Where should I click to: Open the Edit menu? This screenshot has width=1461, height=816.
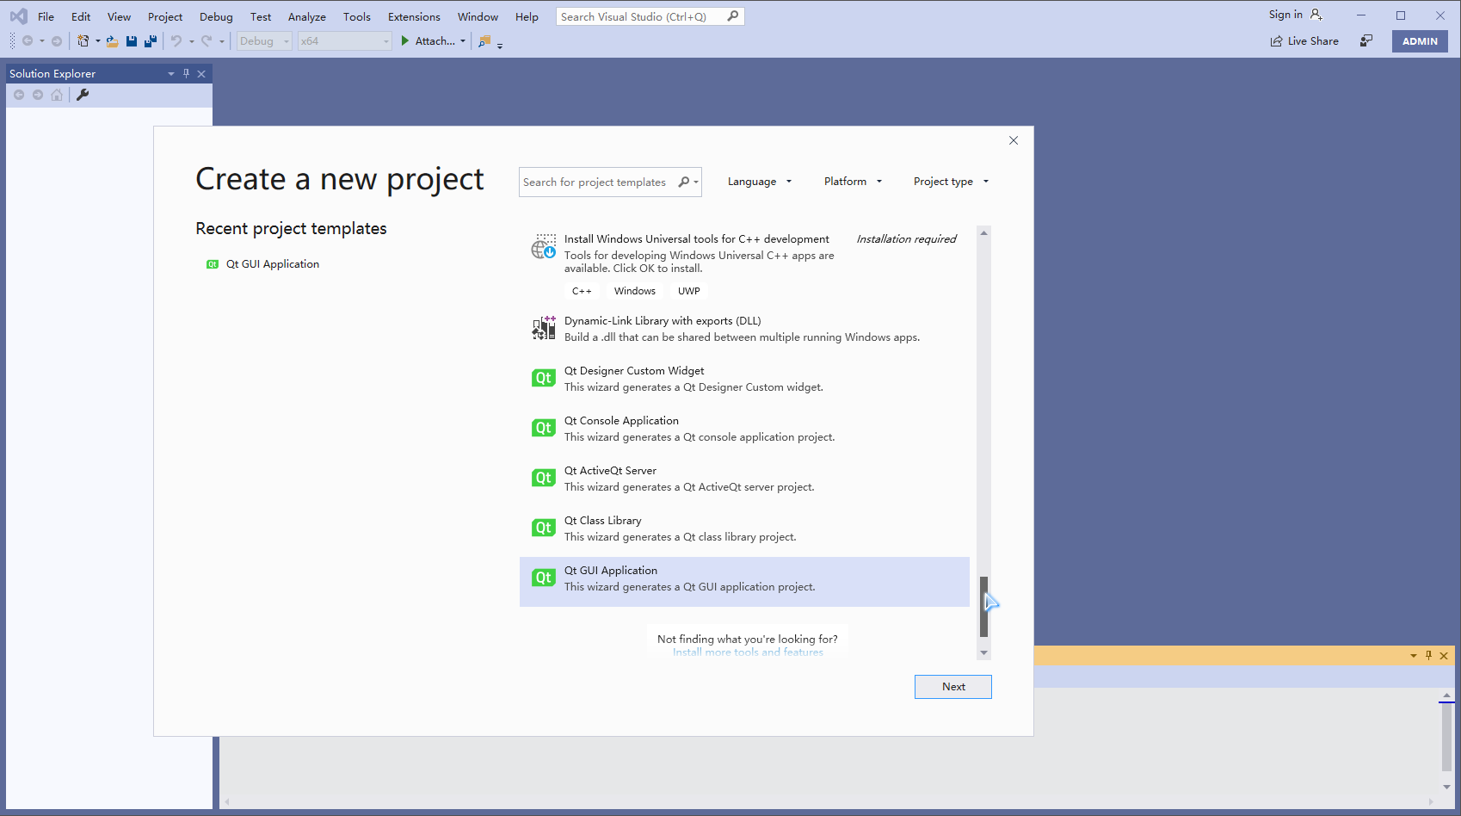[81, 16]
